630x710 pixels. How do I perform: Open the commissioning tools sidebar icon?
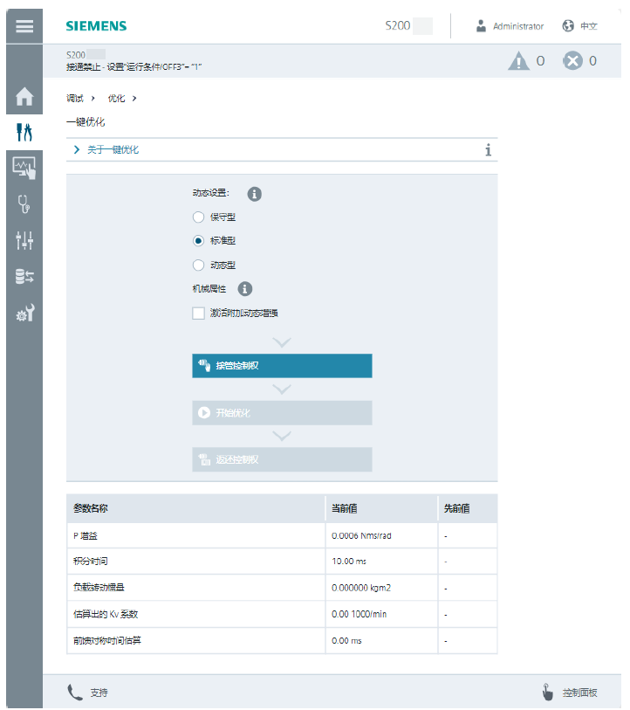pyautogui.click(x=24, y=132)
